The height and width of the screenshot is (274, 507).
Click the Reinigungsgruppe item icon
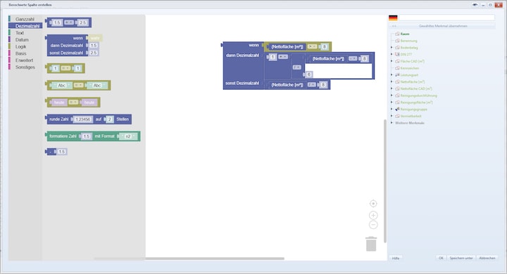click(397, 109)
